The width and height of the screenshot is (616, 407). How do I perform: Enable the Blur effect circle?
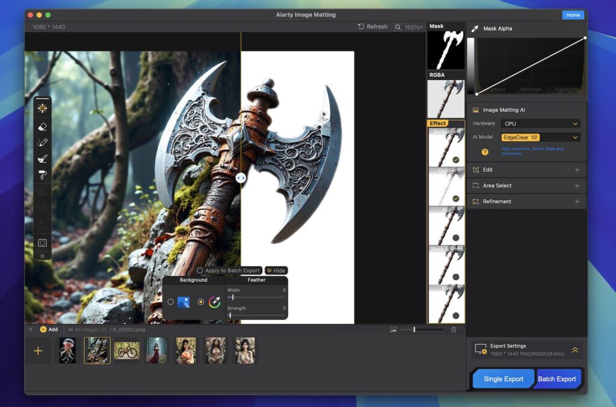click(x=456, y=237)
